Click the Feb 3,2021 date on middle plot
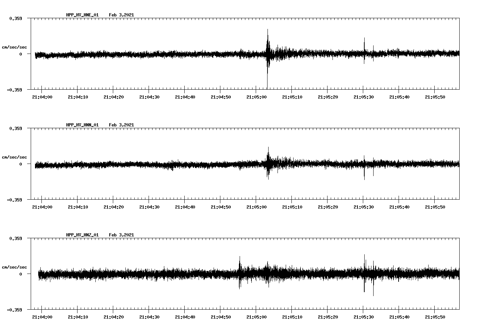Image resolution: width=485 pixels, height=330 pixels. (x=121, y=125)
